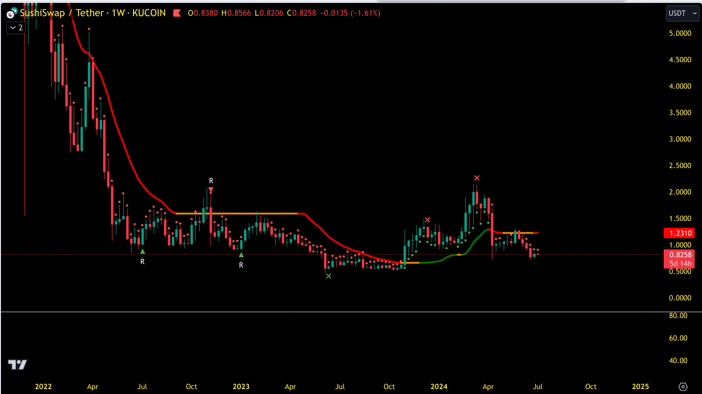Click the 2024 time axis label
The height and width of the screenshot is (394, 702).
tap(439, 387)
